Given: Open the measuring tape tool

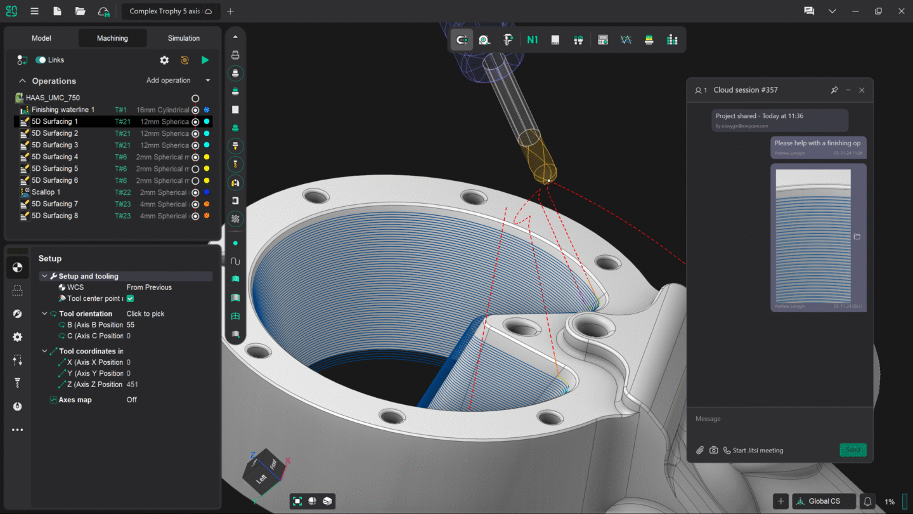Looking at the screenshot, I should pos(484,39).
